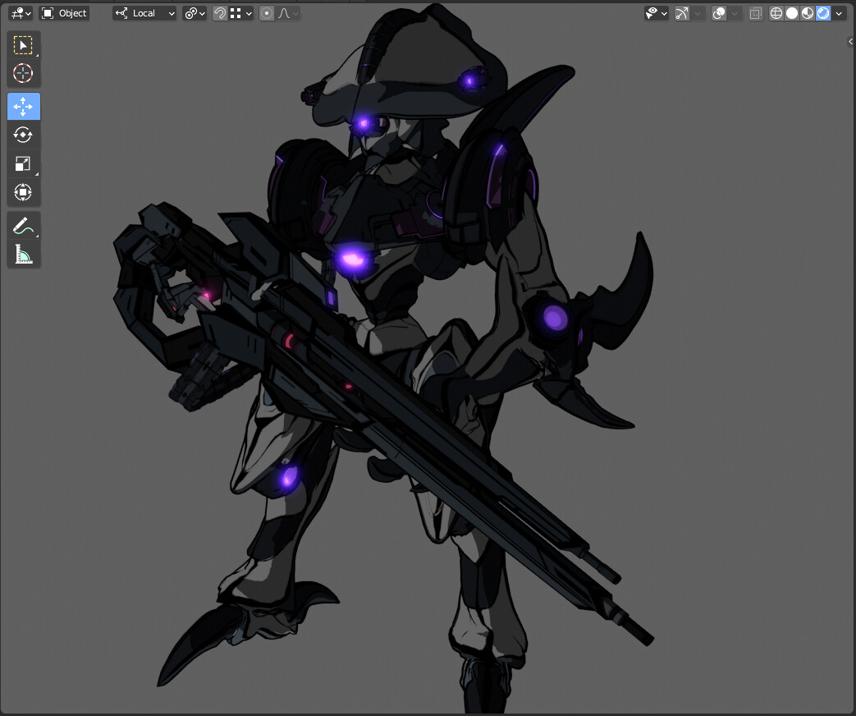
Task: Select the Rotate tool
Action: point(23,135)
